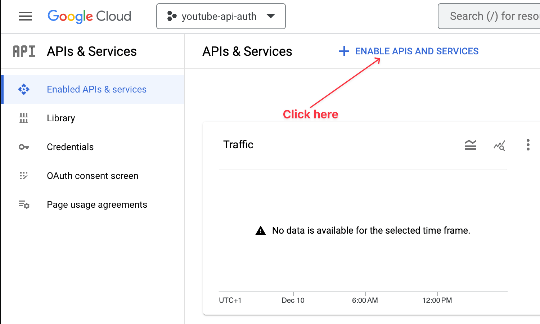
Task: Click the Library icon in sidebar
Action: pos(24,118)
